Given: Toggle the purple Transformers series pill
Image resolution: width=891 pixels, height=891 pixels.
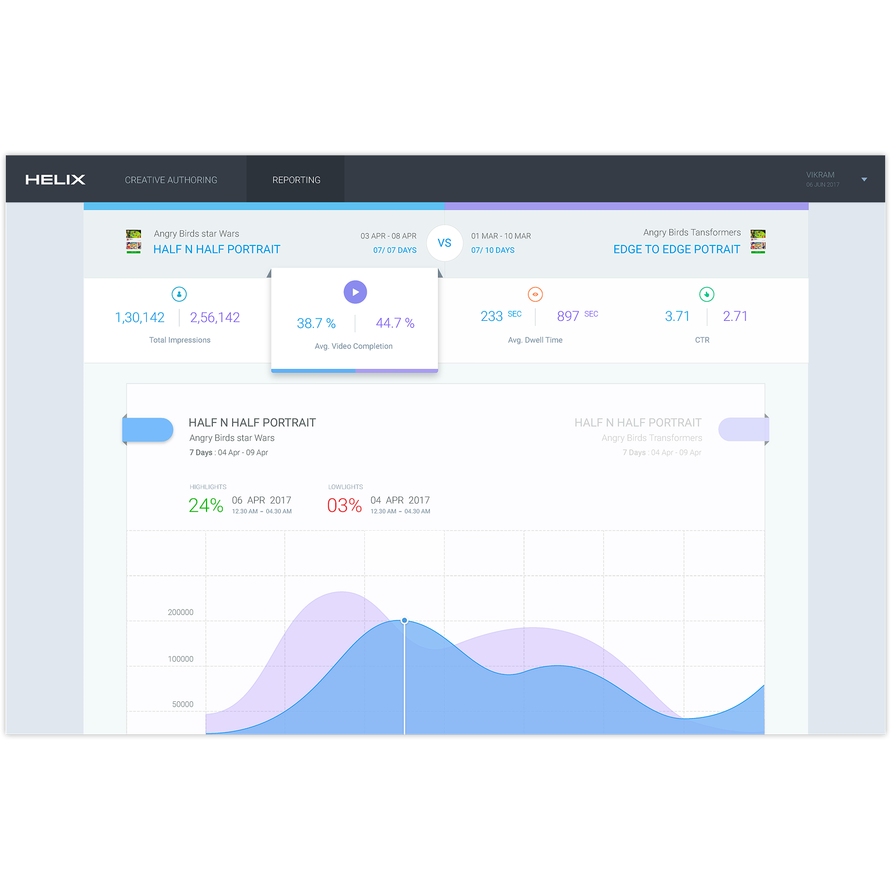Looking at the screenshot, I should click(x=744, y=429).
